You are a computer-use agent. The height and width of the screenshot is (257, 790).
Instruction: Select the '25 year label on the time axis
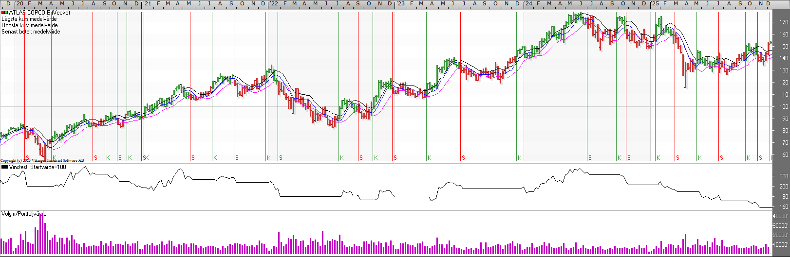point(655,4)
